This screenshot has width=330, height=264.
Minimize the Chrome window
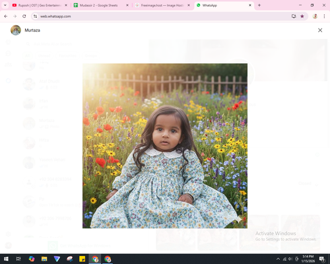pyautogui.click(x=300, y=5)
